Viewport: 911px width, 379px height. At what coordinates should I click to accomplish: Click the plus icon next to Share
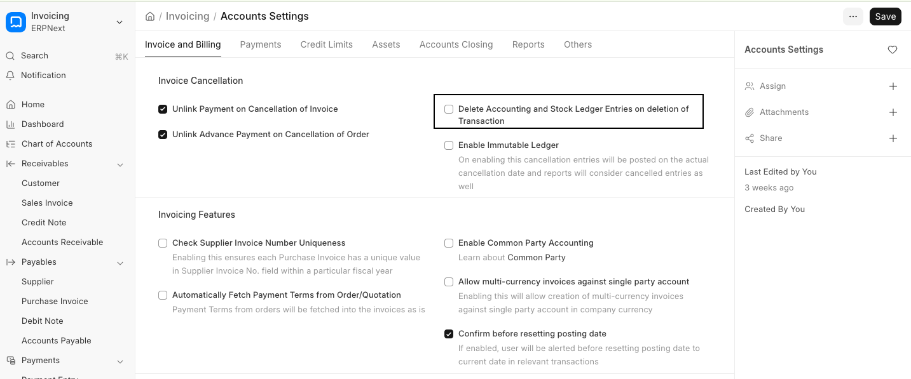click(893, 138)
